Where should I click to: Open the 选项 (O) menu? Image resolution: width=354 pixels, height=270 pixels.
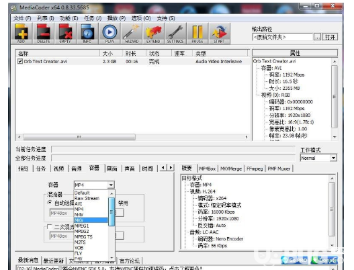click(x=141, y=18)
